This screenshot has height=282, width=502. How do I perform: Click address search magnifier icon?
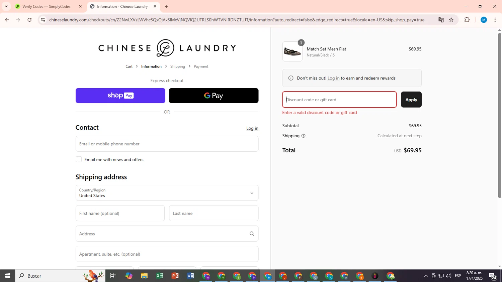(252, 234)
